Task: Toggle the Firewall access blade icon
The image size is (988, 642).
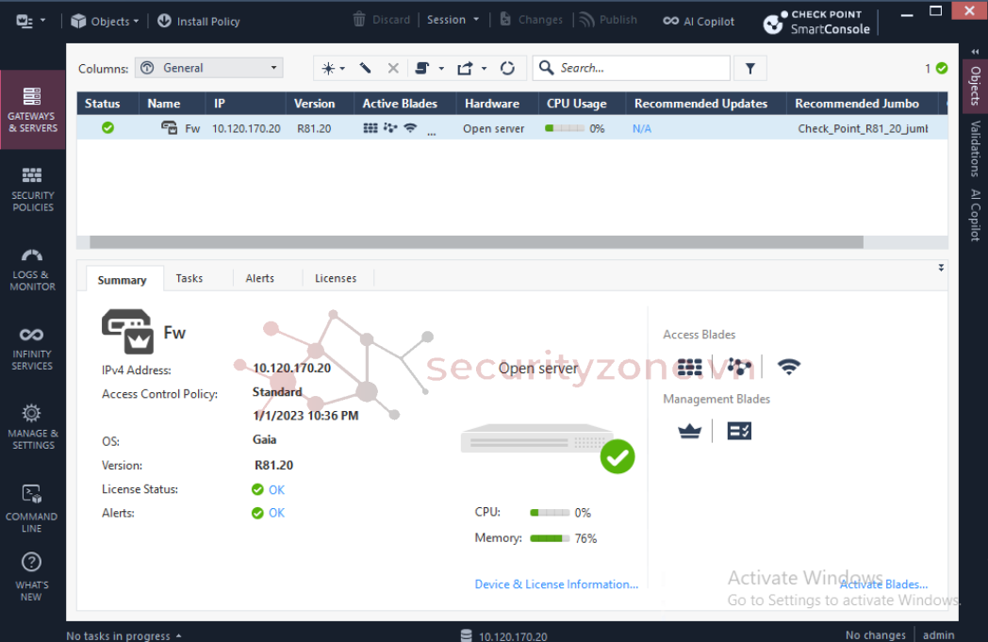Action: (x=687, y=367)
